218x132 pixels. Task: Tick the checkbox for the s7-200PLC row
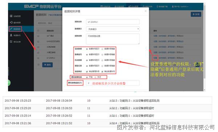click(x=38, y=58)
